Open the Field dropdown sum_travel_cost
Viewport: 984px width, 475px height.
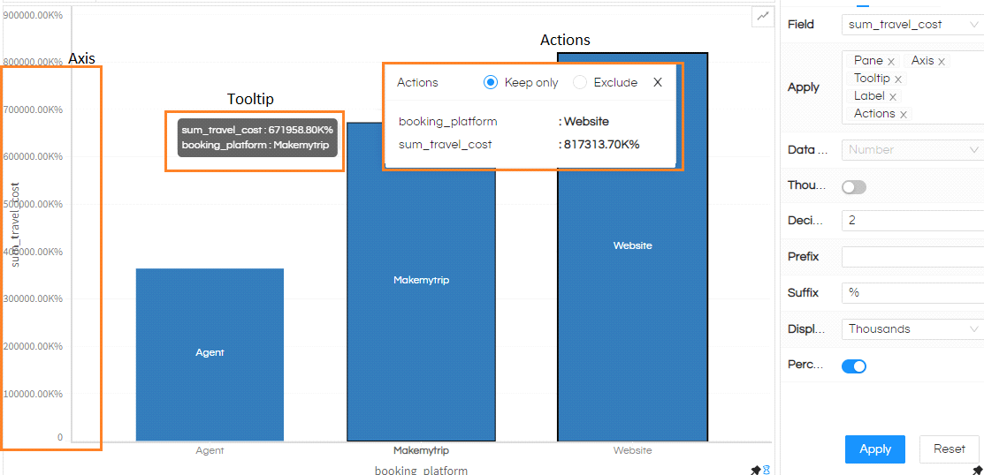click(x=912, y=25)
